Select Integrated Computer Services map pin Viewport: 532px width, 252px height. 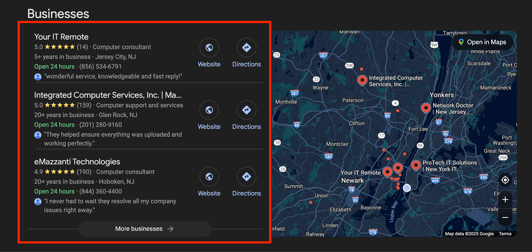click(362, 80)
